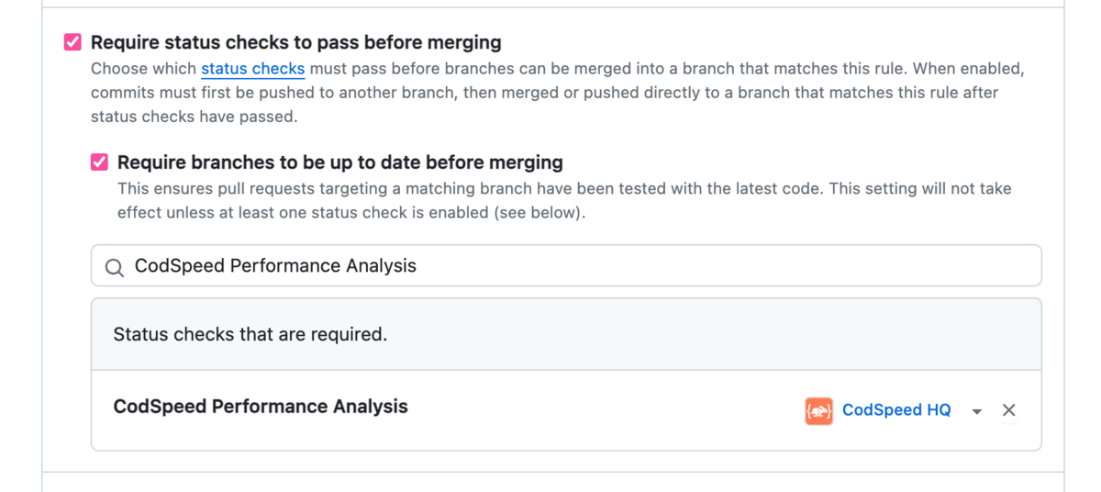The image size is (1101, 492).
Task: Click the CodSpeed HQ orange logo icon
Action: pyautogui.click(x=818, y=410)
